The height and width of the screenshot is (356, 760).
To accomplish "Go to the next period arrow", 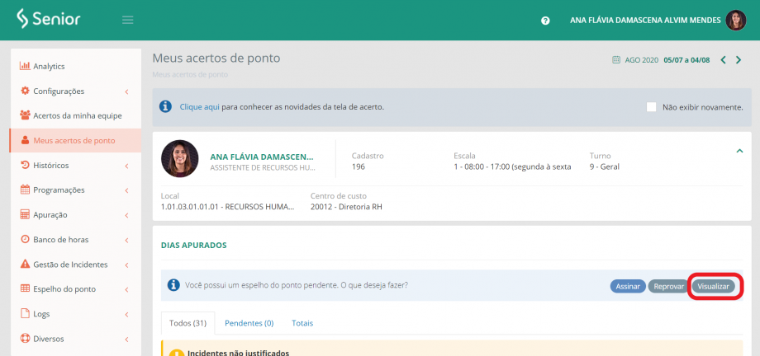I will pyautogui.click(x=739, y=60).
